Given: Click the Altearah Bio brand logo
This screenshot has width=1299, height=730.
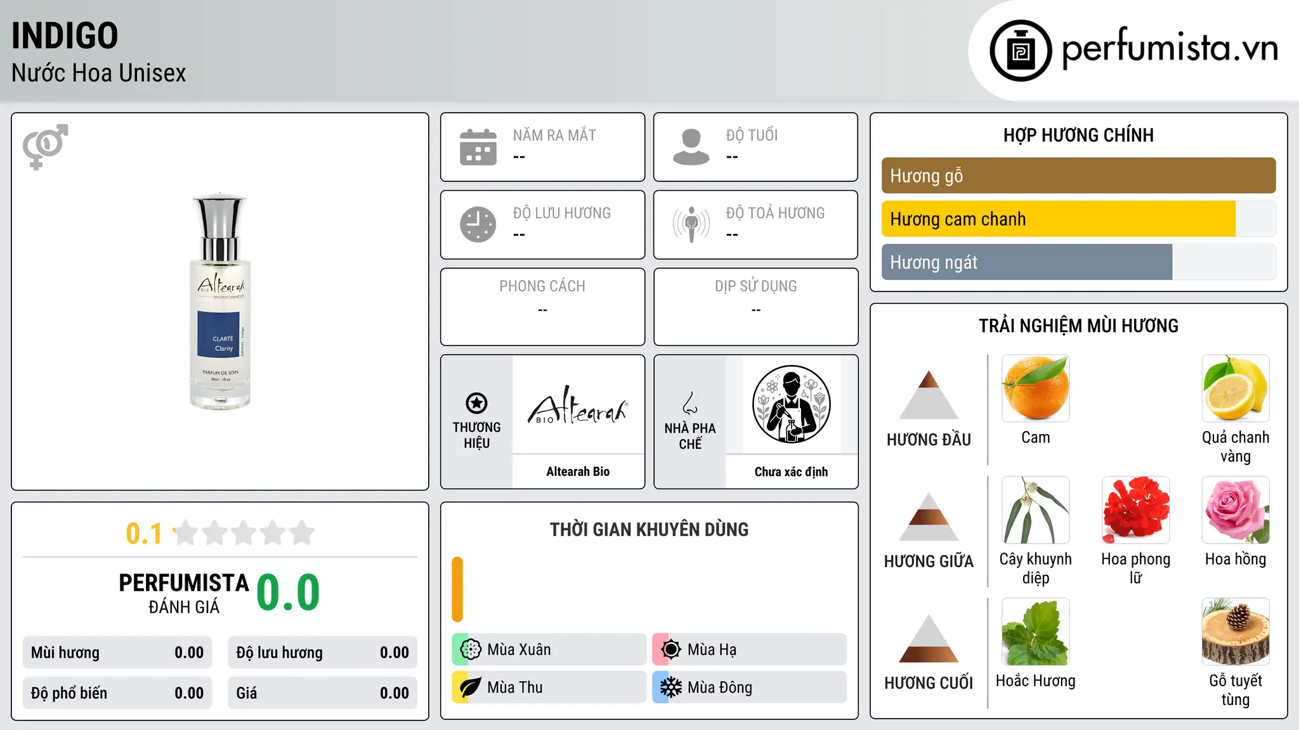Looking at the screenshot, I should coord(578,405).
